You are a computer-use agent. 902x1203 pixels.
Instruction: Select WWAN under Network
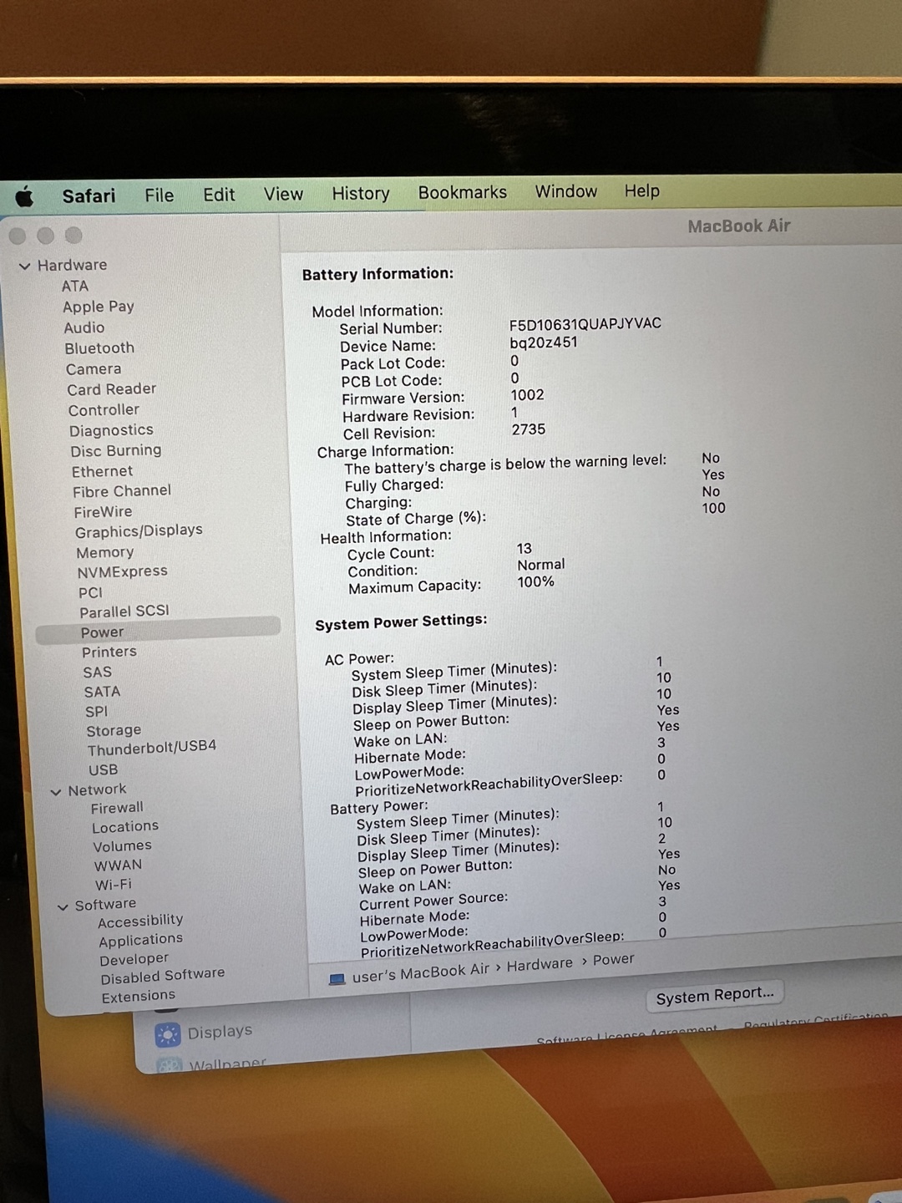coord(118,865)
